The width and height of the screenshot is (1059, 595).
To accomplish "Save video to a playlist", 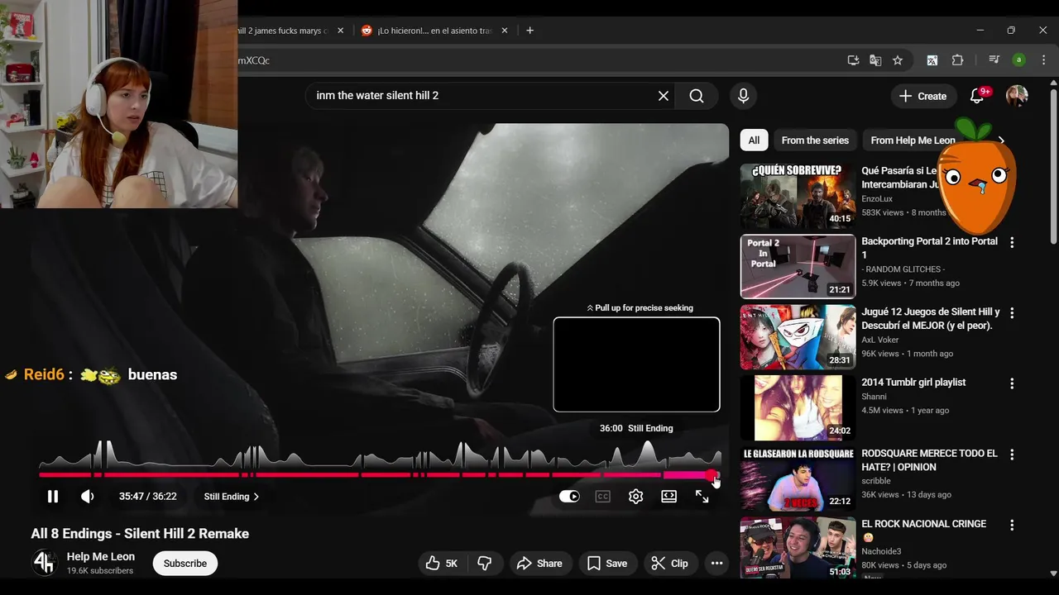I will 607,564.
